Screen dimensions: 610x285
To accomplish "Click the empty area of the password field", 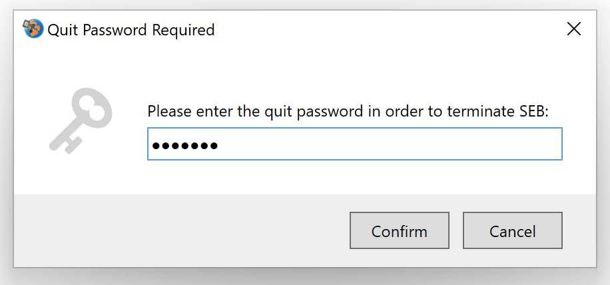I will click(389, 144).
